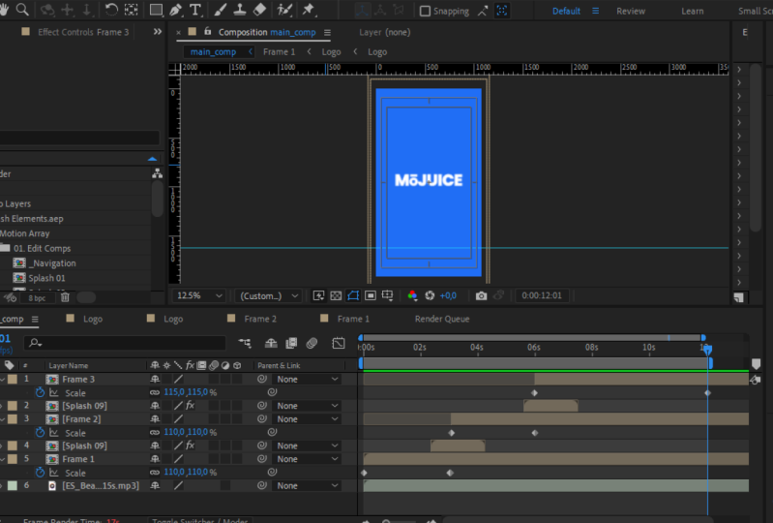
Task: Collapse Frame 3 layer properties
Action: pyautogui.click(x=2, y=379)
